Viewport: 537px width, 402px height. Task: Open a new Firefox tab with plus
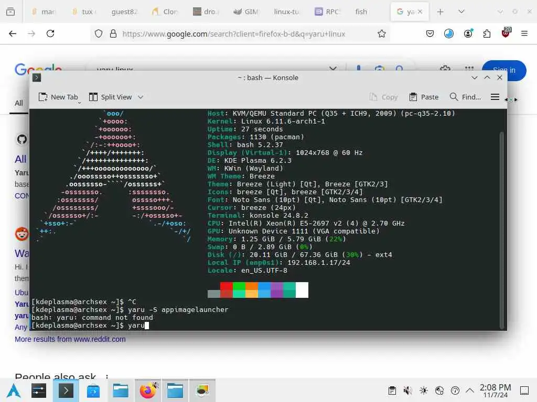pos(441,12)
